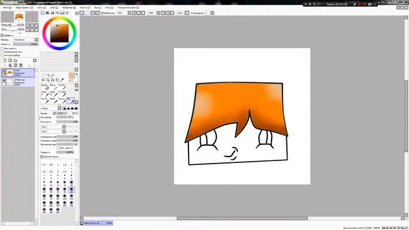Hide the orange hair layer via eye icon

click(x=4, y=71)
